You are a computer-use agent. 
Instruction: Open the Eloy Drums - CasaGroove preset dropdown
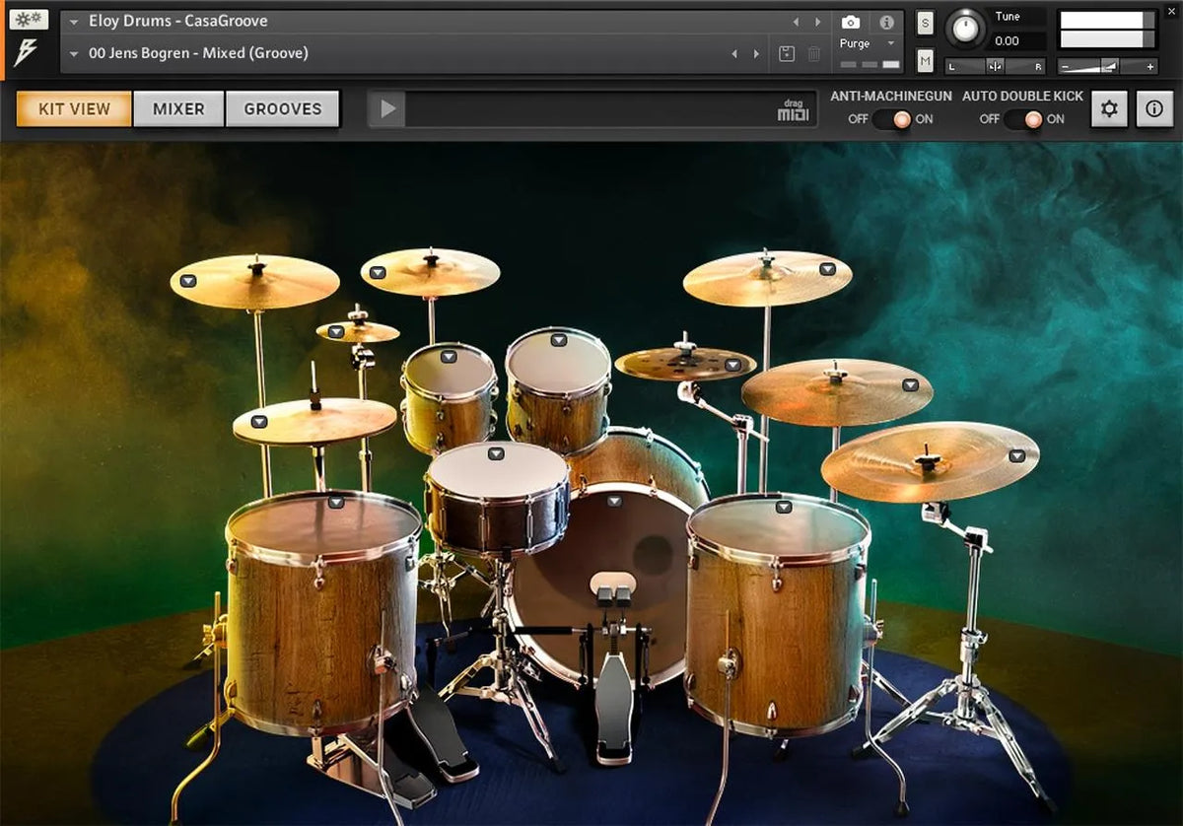coord(74,20)
